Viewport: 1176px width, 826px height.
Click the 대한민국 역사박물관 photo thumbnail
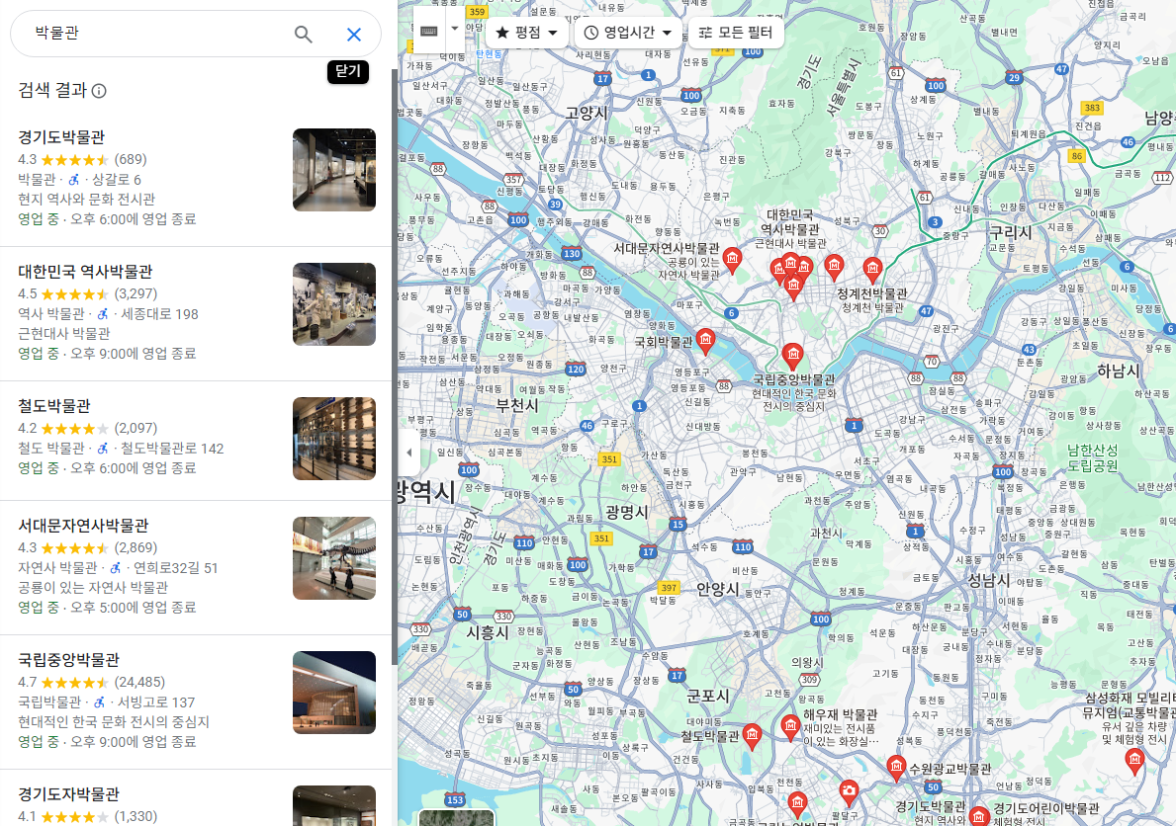[333, 303]
